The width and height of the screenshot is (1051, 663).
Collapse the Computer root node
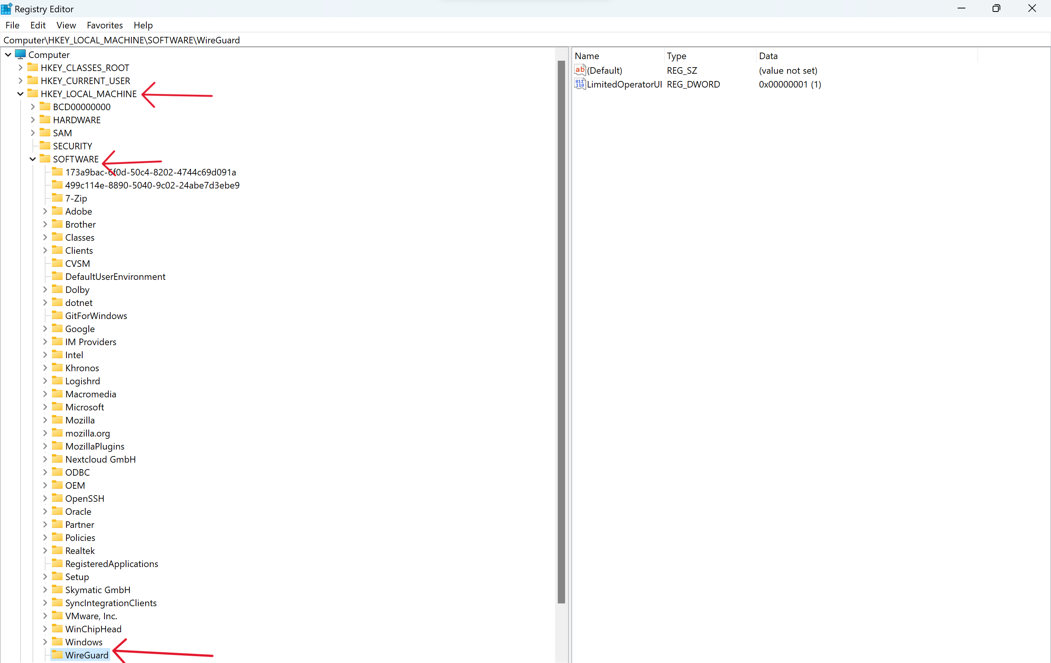[x=8, y=55]
